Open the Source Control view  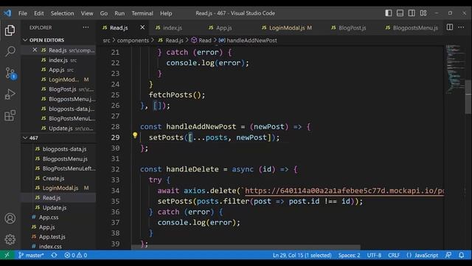(10, 73)
